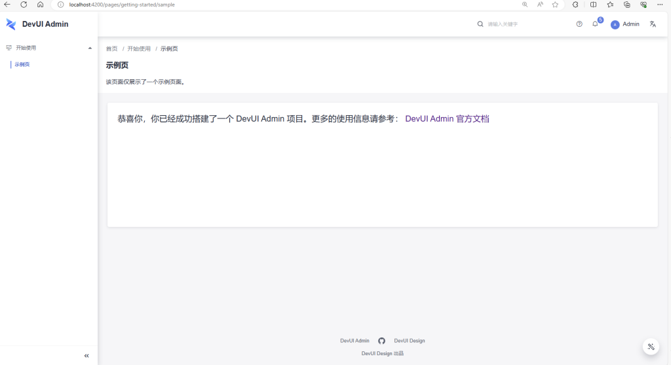The width and height of the screenshot is (671, 365).
Task: Open browser collections icon
Action: (x=627, y=5)
